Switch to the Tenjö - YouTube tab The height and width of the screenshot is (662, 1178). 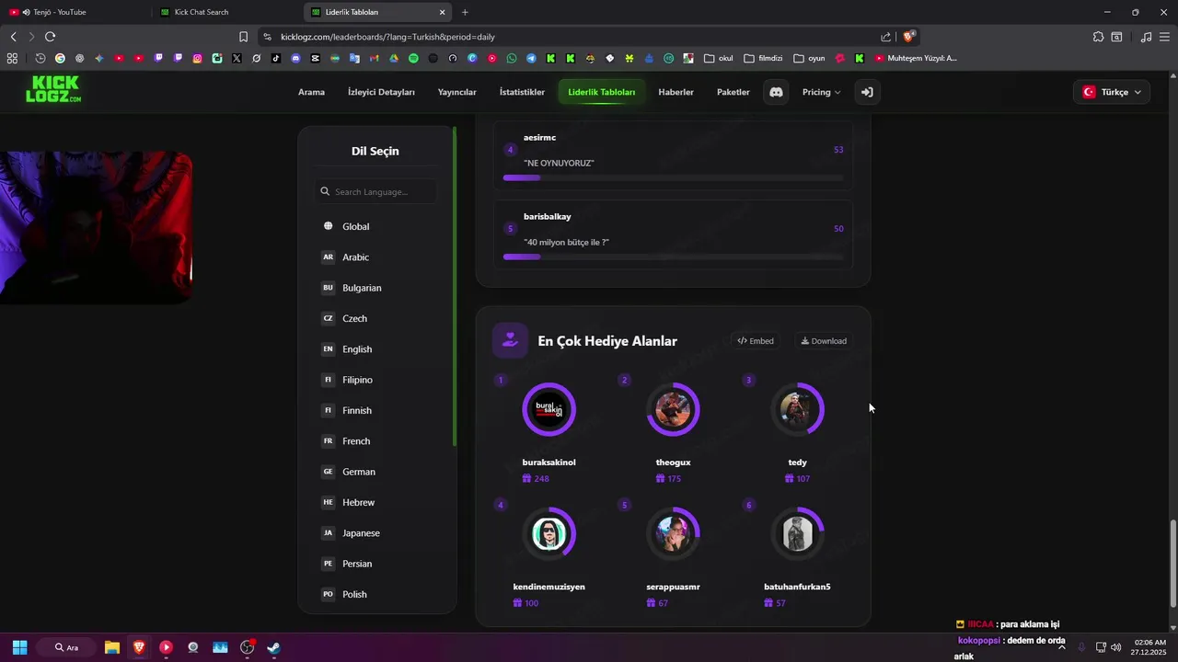tap(75, 12)
